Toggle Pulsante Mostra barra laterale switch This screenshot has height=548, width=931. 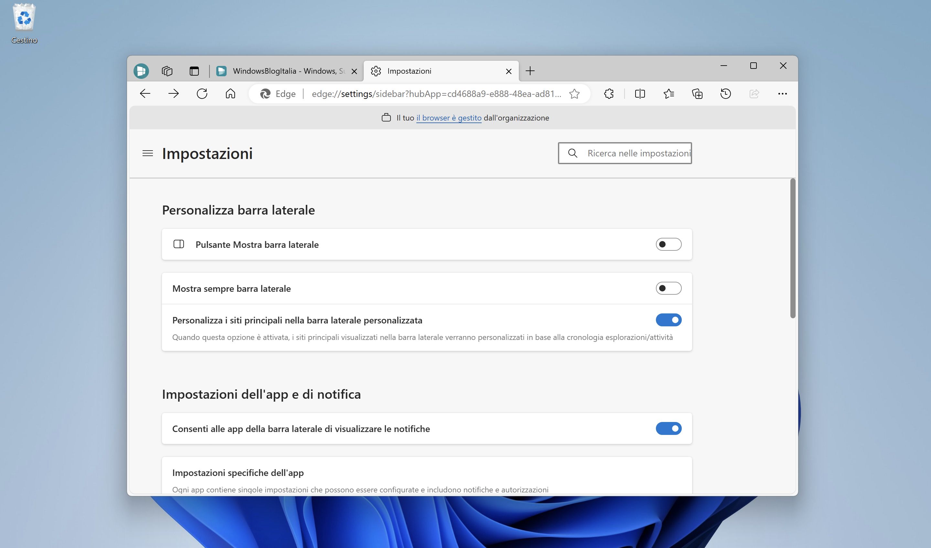pyautogui.click(x=669, y=245)
